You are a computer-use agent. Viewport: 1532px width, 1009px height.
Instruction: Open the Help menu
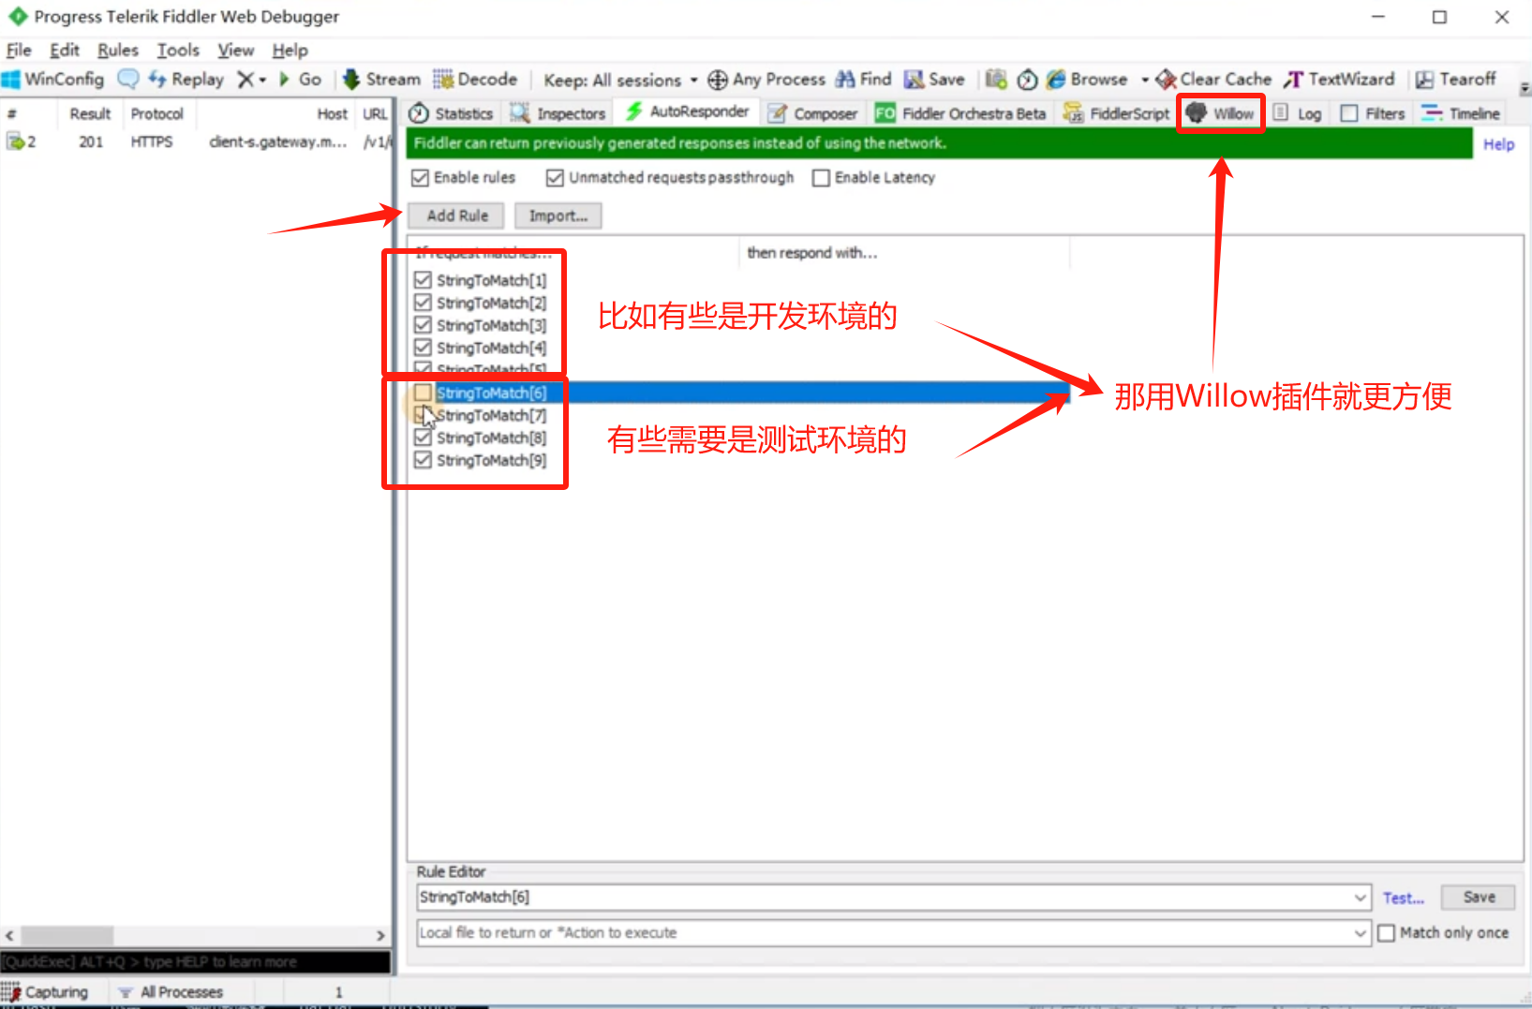tap(290, 50)
